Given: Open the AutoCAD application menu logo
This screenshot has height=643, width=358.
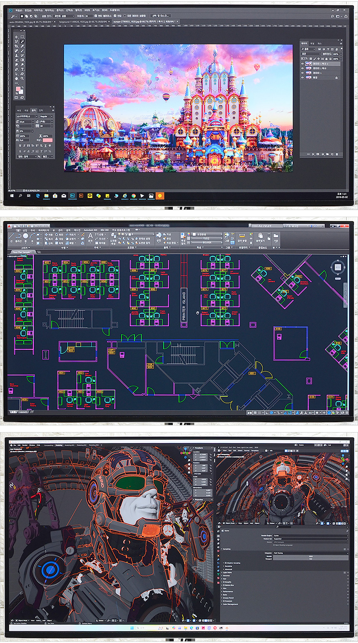Looking at the screenshot, I should (x=9, y=226).
